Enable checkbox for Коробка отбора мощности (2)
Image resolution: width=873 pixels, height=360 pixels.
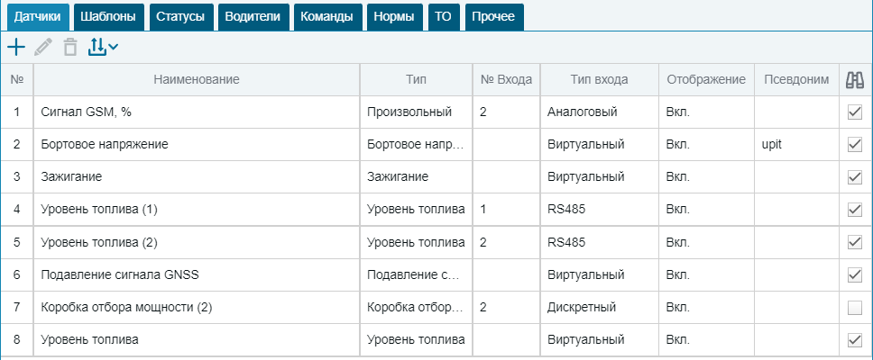(854, 307)
